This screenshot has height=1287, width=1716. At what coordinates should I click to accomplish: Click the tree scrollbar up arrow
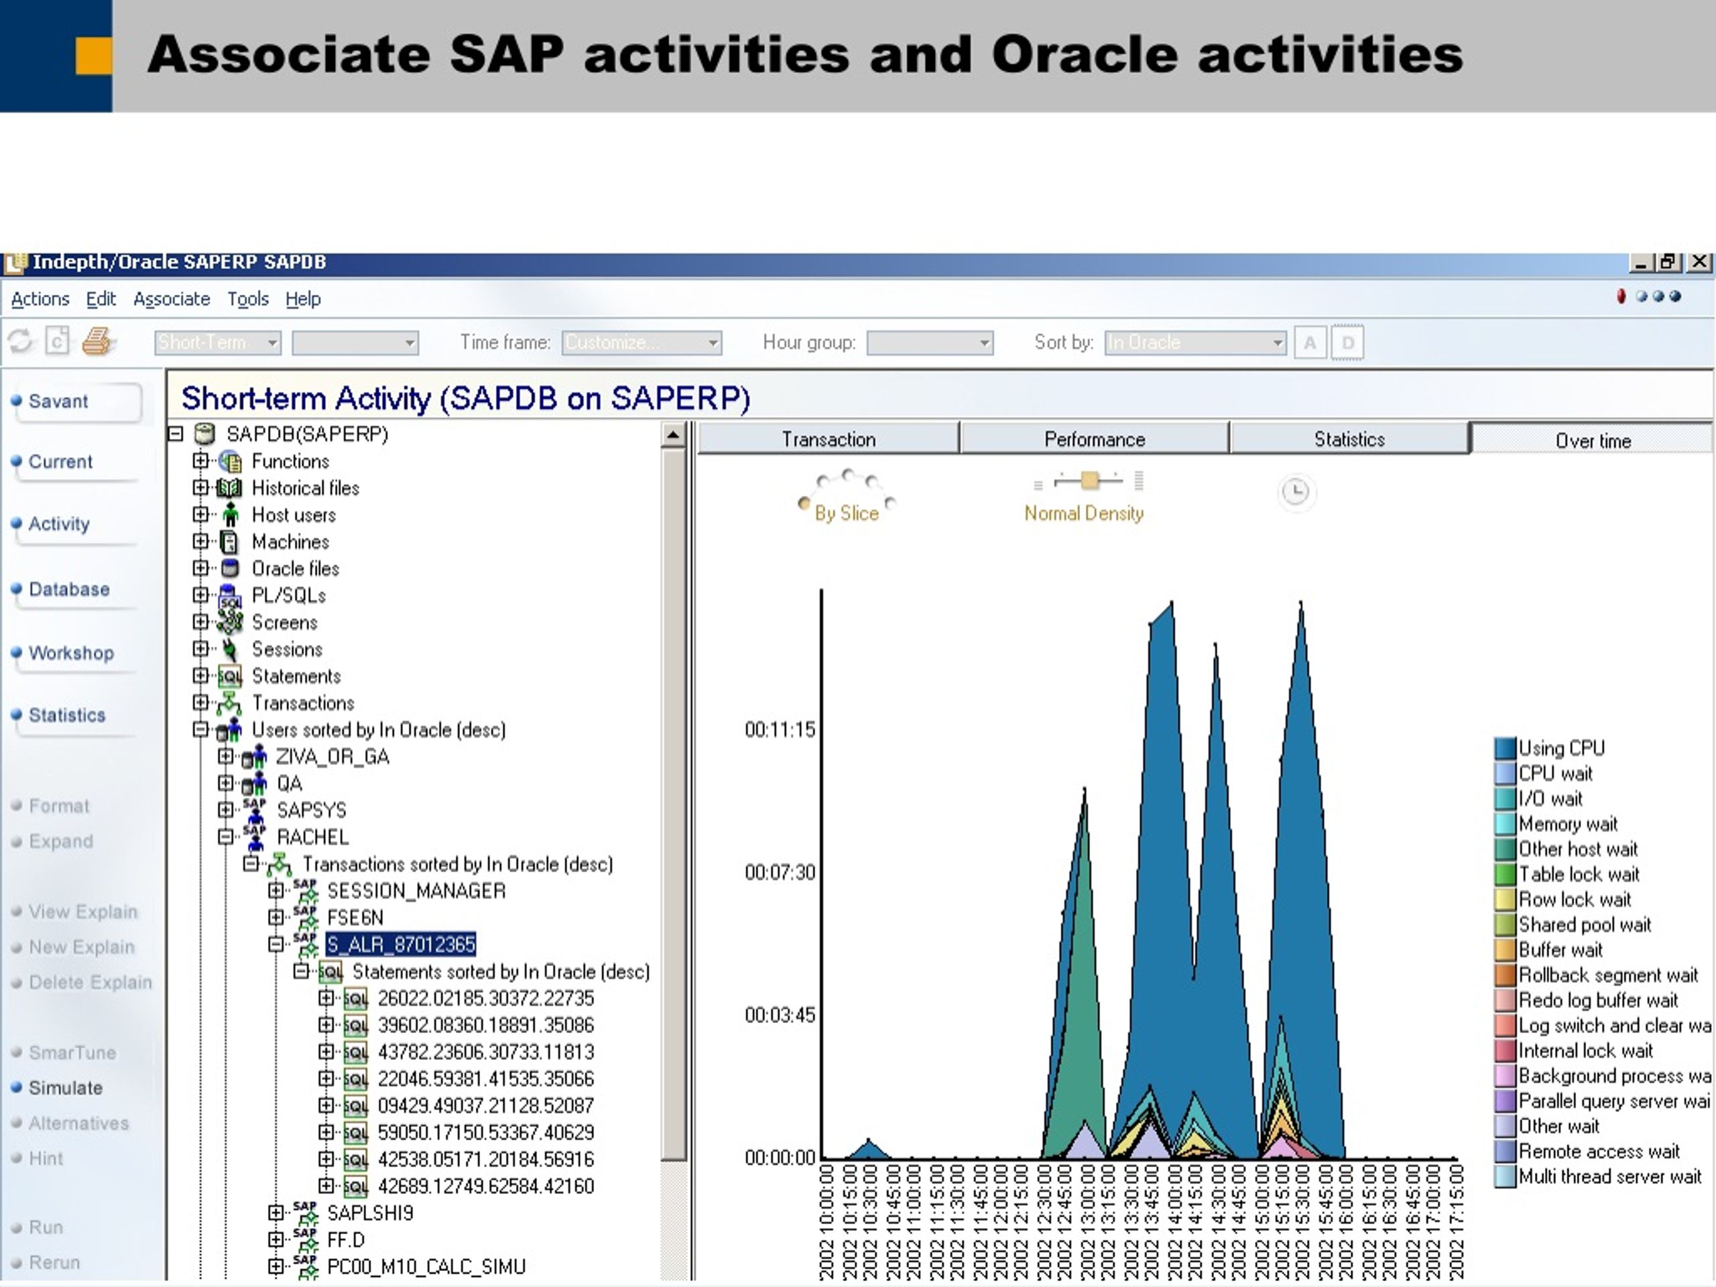point(674,434)
